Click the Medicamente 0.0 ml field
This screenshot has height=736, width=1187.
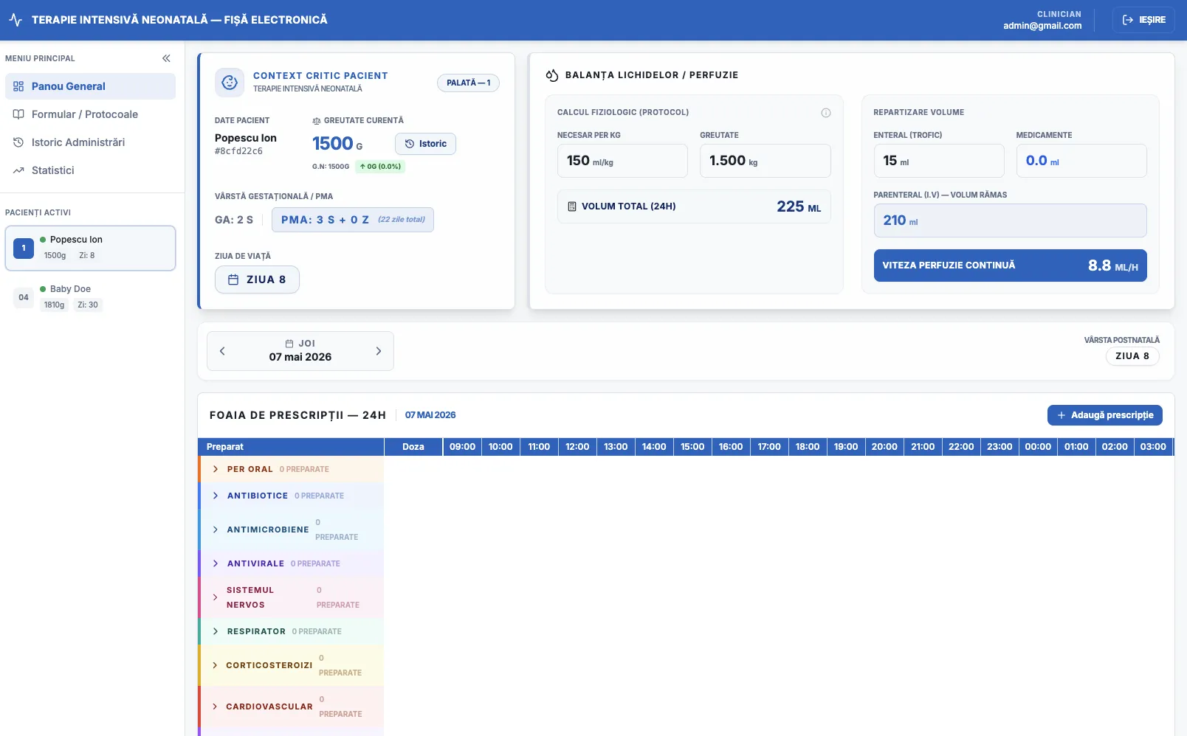(1081, 161)
